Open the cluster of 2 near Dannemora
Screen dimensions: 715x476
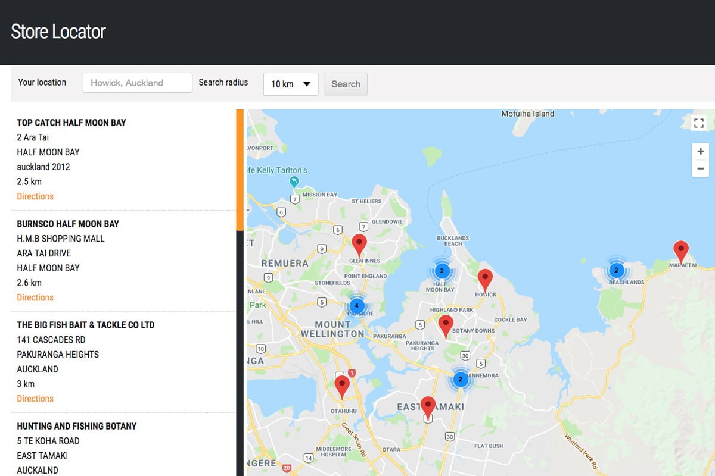pos(460,379)
